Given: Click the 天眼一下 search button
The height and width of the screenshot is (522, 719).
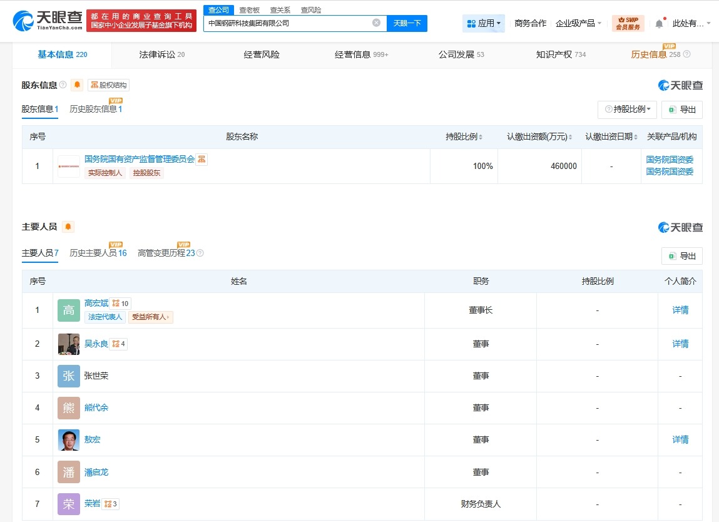Looking at the screenshot, I should [407, 23].
